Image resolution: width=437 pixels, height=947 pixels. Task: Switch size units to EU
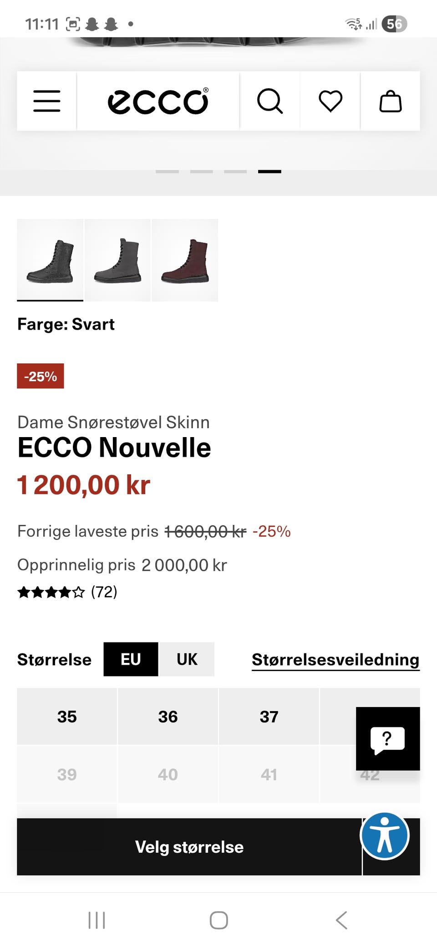click(x=131, y=659)
